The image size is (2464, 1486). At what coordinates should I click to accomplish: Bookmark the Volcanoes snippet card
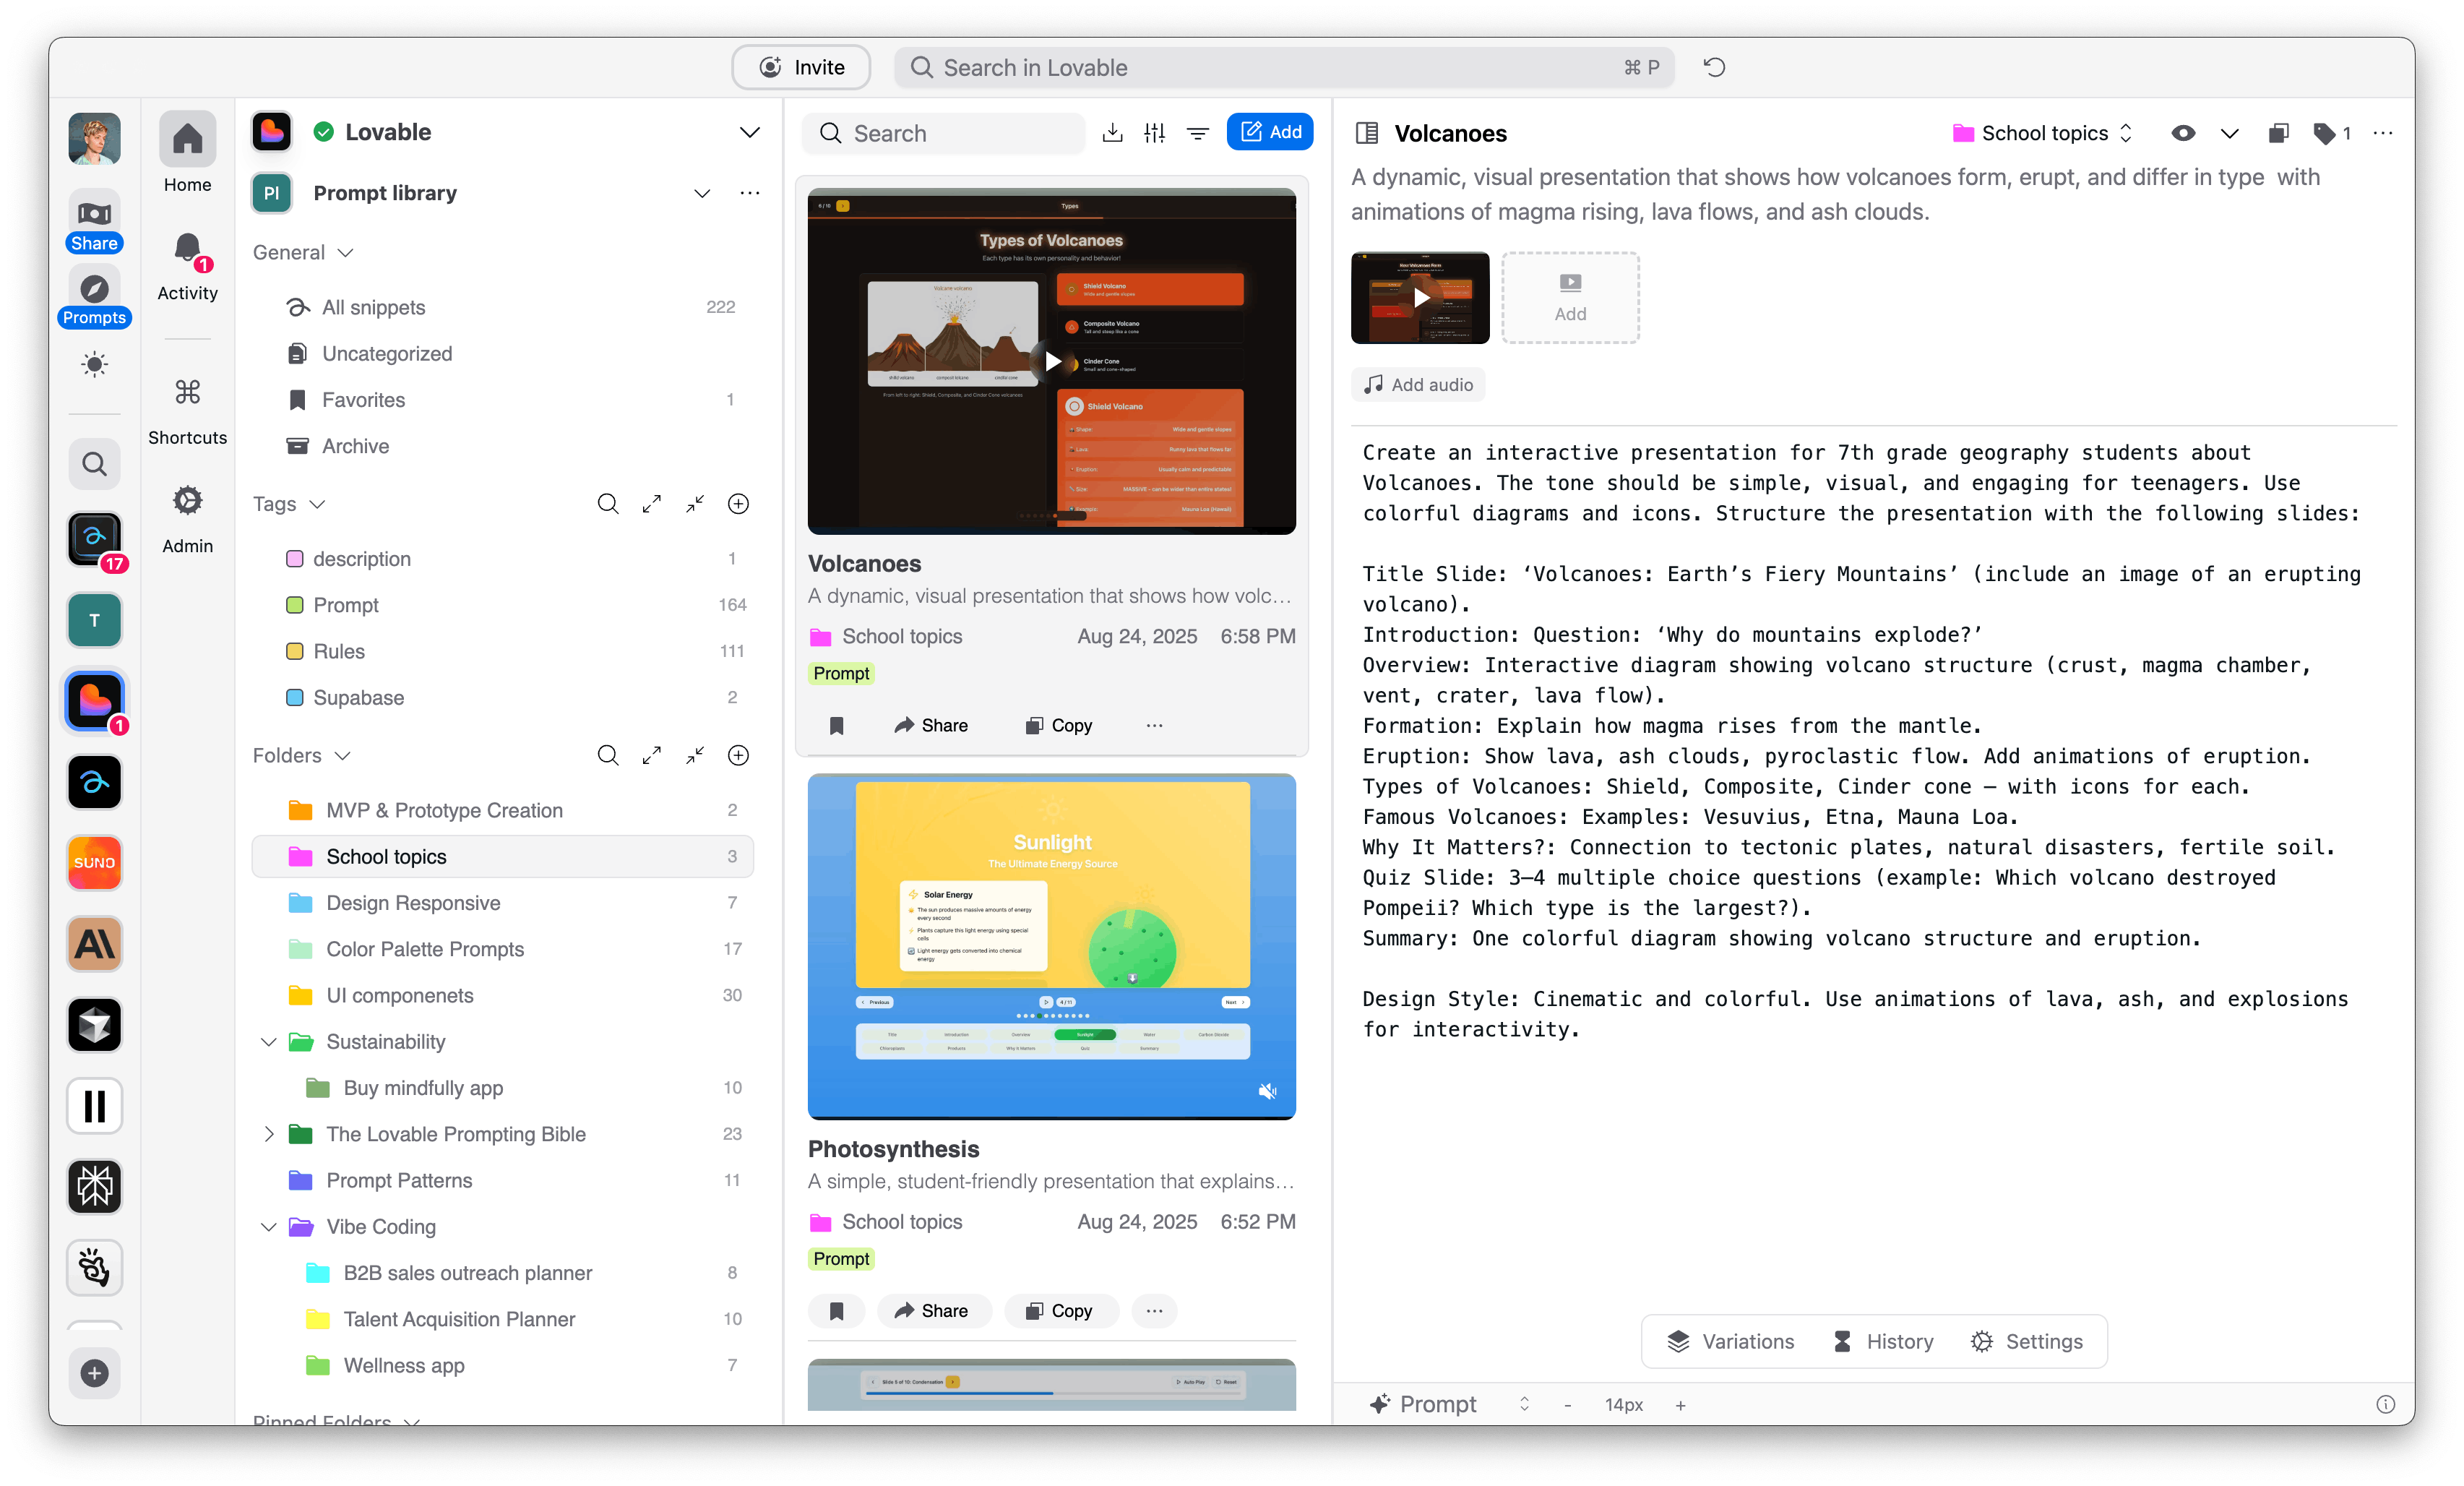[837, 725]
